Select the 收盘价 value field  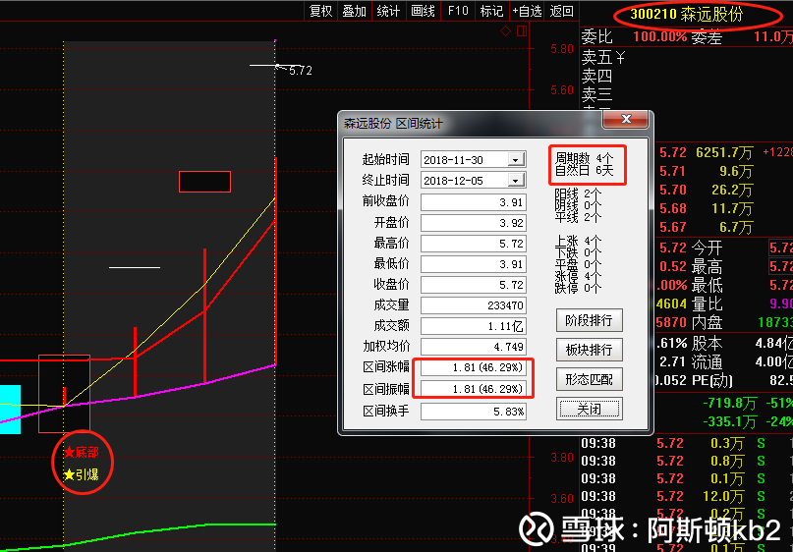474,285
